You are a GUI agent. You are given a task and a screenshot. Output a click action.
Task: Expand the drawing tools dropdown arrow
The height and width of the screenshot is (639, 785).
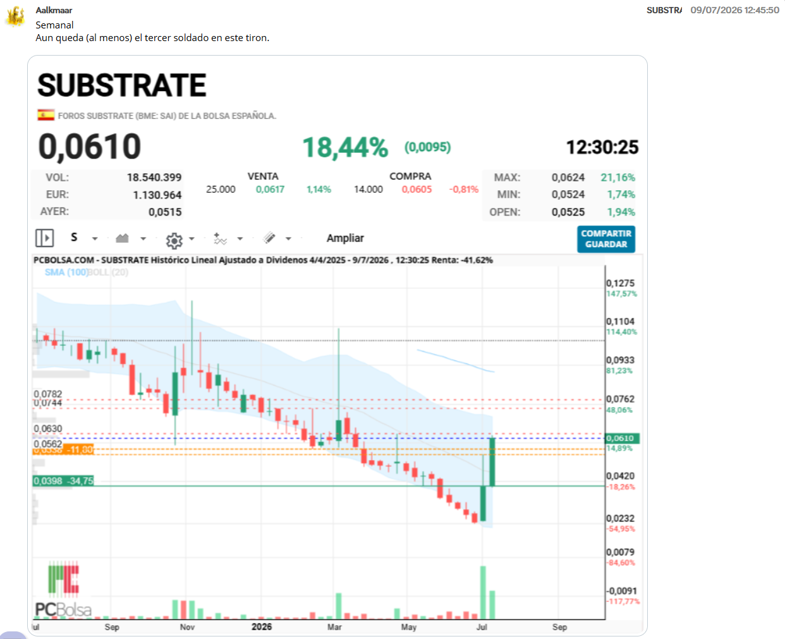click(x=288, y=239)
